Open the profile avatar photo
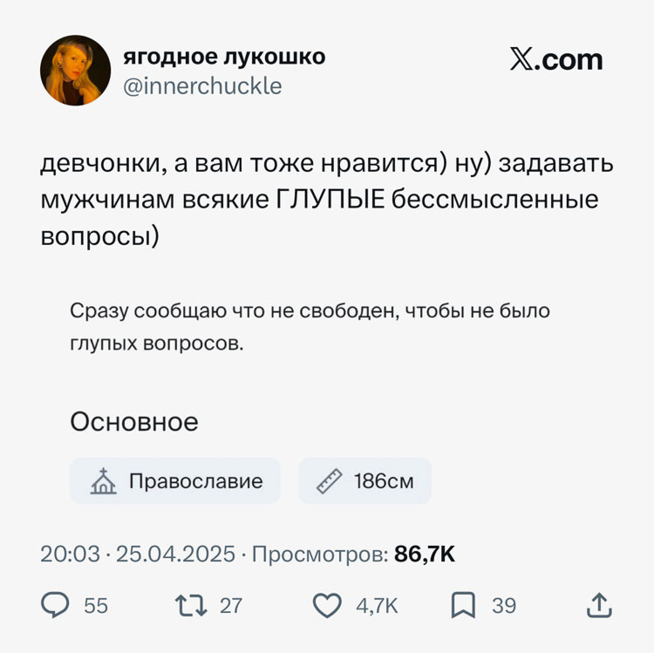Image resolution: width=654 pixels, height=653 pixels. click(75, 70)
